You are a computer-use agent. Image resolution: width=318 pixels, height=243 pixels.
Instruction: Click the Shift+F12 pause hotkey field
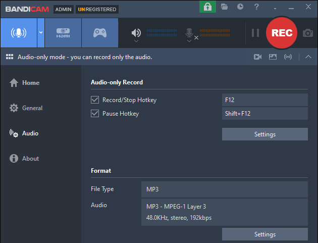[x=265, y=114]
